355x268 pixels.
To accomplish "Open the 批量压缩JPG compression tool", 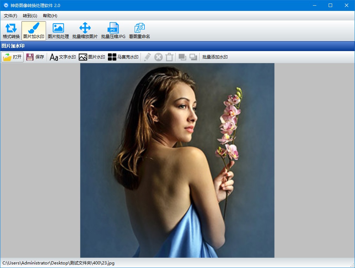I will click(x=113, y=31).
